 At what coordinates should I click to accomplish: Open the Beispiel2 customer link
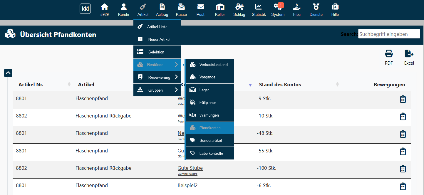point(187,185)
